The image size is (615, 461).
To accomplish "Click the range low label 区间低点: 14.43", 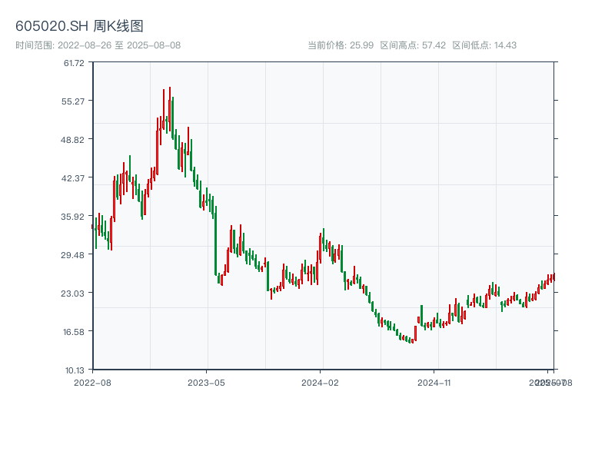I will click(484, 45).
